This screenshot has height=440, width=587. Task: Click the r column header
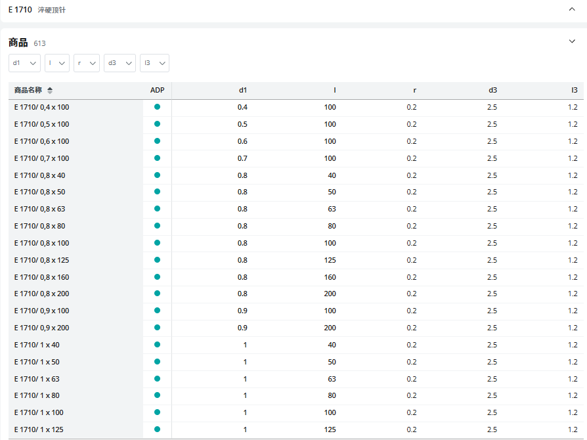point(414,90)
